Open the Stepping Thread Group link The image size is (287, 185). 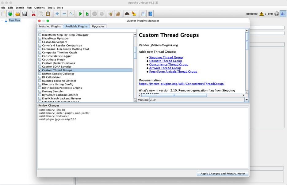pyautogui.click(x=166, y=57)
